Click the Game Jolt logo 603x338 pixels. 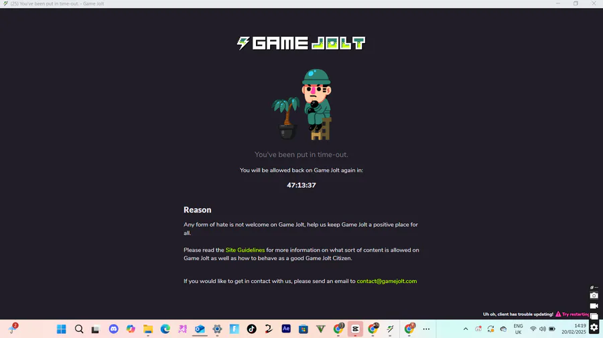[x=301, y=43]
